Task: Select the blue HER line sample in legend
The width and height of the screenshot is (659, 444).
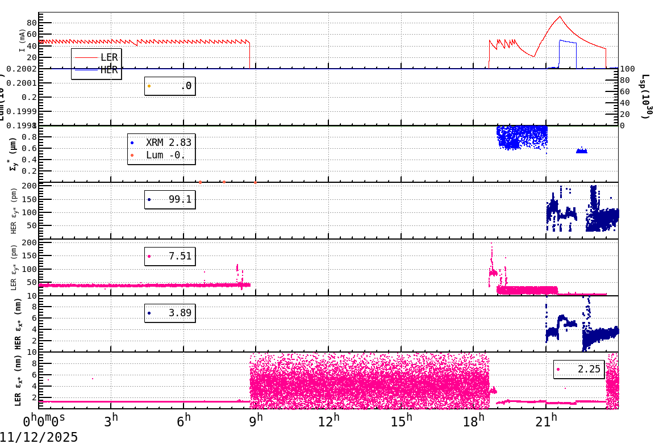Action: point(86,70)
